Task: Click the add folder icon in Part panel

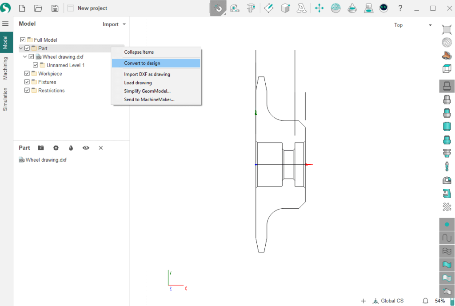Action: [x=41, y=148]
